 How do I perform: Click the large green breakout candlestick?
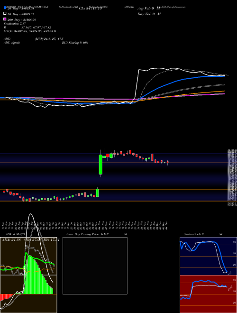point(101,165)
